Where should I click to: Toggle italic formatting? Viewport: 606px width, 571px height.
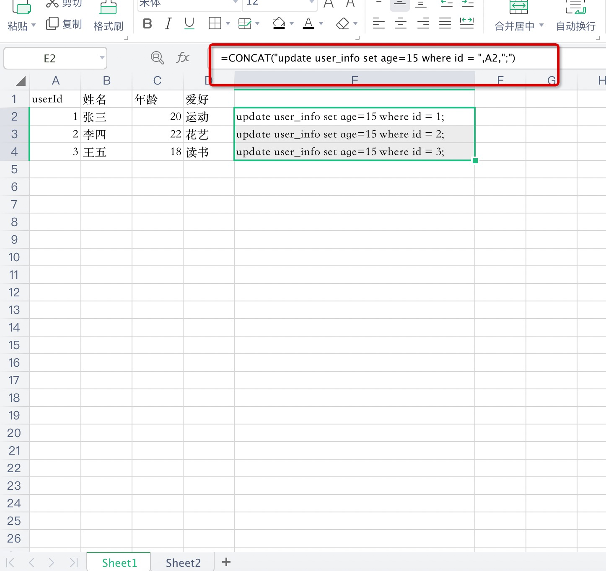168,23
